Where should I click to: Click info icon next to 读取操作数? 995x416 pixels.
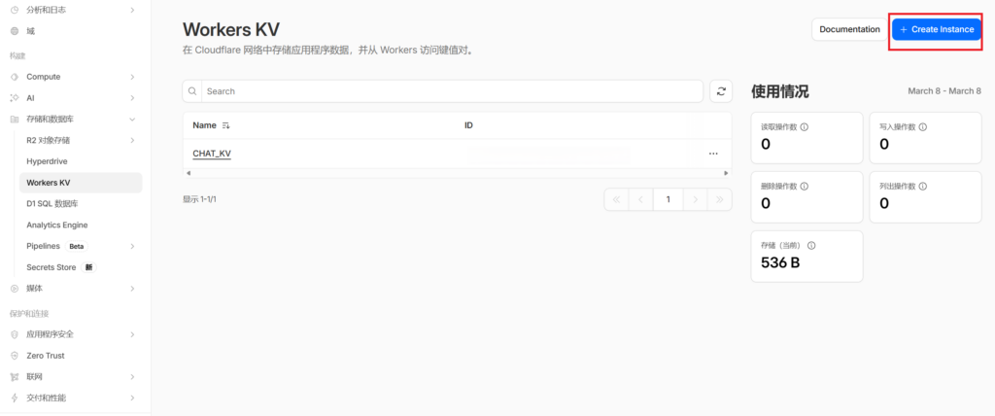pos(805,126)
